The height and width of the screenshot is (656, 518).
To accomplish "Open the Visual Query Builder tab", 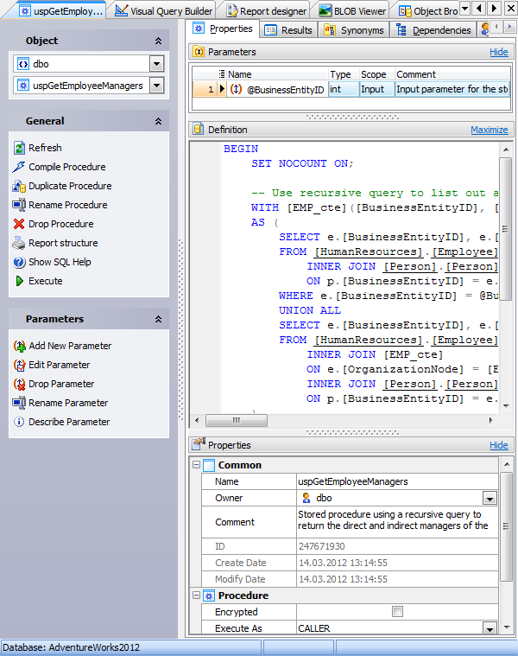I will (163, 11).
